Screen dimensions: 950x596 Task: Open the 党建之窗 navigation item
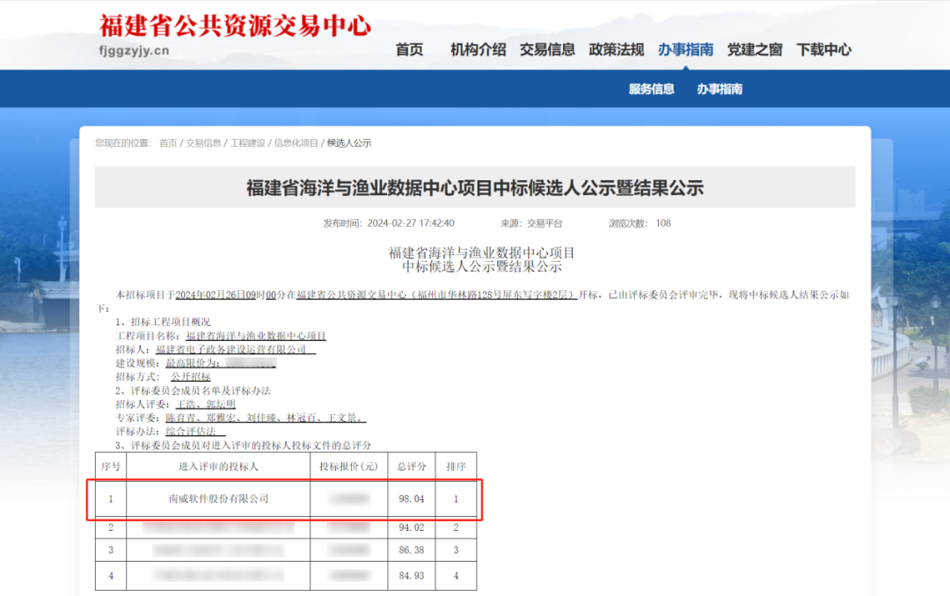click(754, 50)
